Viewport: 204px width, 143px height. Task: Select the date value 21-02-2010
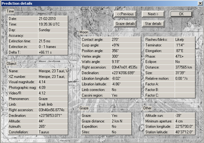pyautogui.click(x=53, y=19)
